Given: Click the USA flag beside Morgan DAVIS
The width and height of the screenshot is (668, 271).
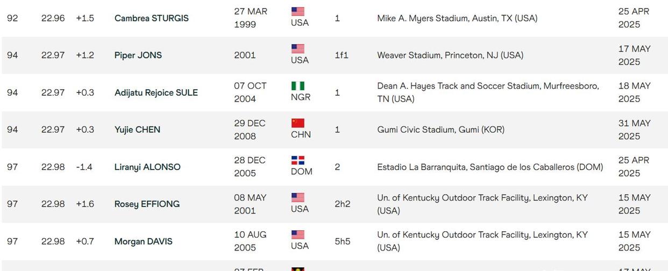Looking at the screenshot, I should point(298,234).
